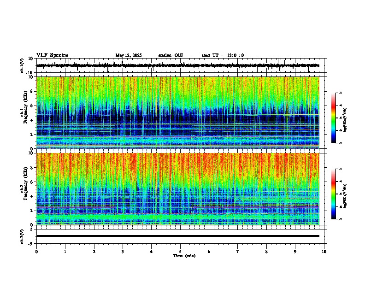Click time axis tick label "8"
The image size is (365, 282).
[266, 252]
